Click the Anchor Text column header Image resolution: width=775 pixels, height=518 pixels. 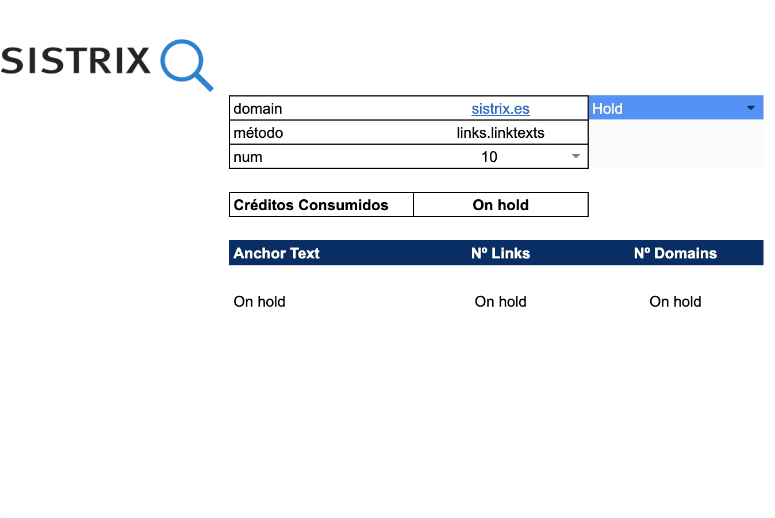coord(277,253)
